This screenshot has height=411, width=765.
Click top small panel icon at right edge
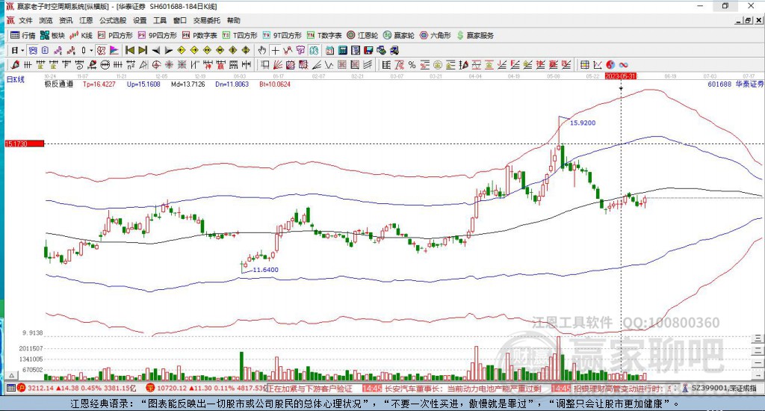758,338
